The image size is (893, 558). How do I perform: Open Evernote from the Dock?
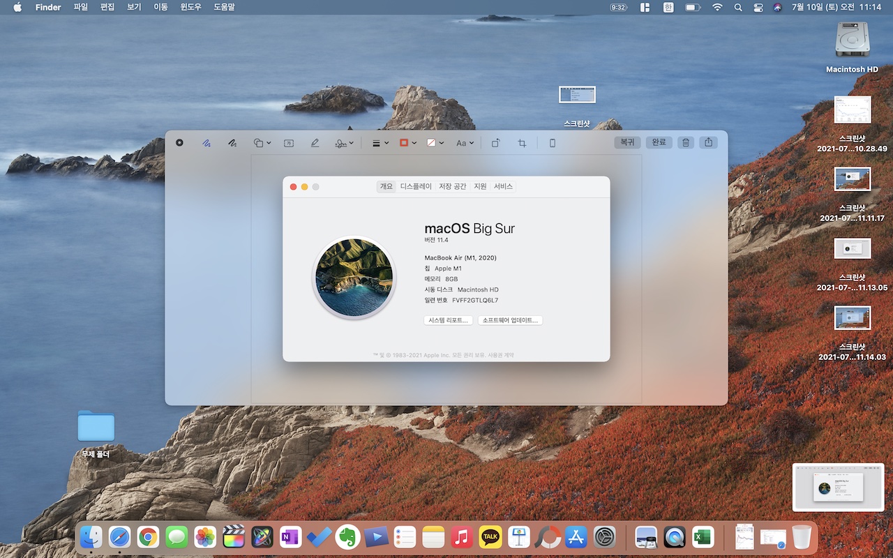pyautogui.click(x=347, y=537)
